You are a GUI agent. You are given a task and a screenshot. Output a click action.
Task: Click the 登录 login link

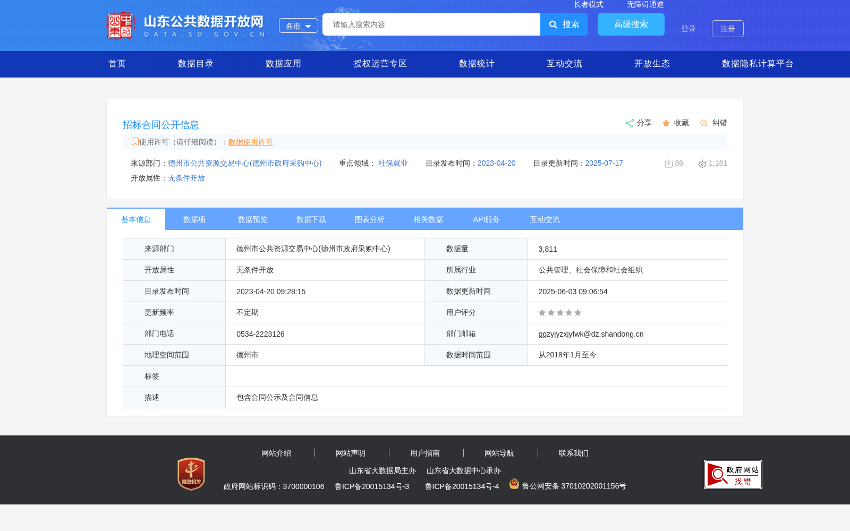(x=688, y=29)
